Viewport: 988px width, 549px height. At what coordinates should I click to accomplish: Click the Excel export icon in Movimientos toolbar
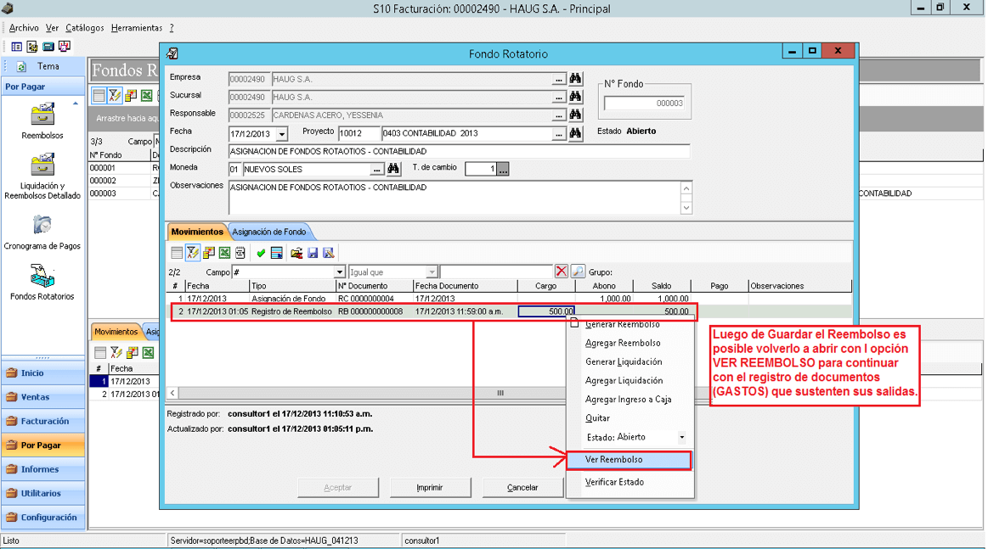click(x=224, y=253)
